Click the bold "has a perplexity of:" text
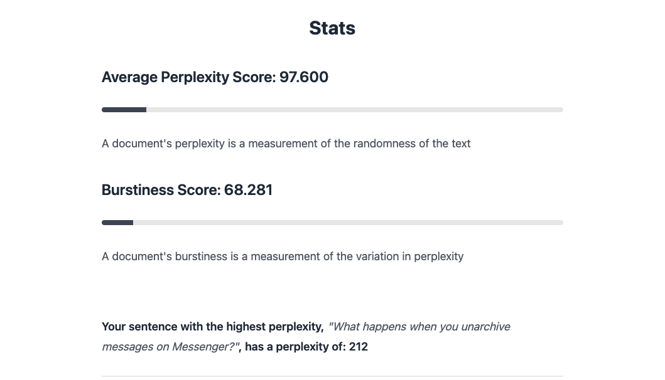 coord(294,346)
